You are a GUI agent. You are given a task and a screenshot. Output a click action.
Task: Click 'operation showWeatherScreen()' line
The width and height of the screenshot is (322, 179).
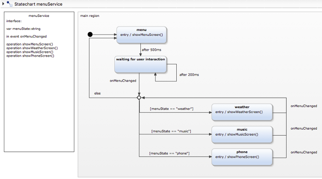tap(32, 48)
